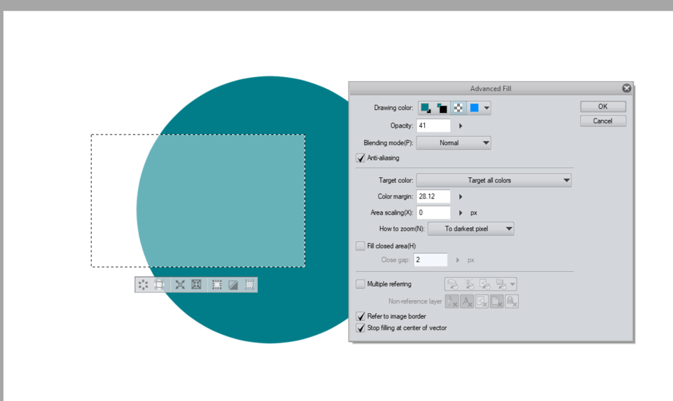
Task: Click the Close gap value field
Action: point(430,260)
